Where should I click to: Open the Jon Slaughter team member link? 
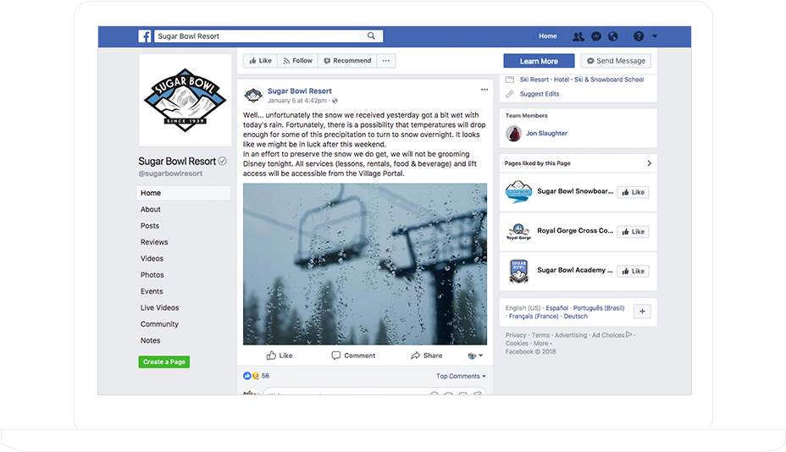click(546, 133)
